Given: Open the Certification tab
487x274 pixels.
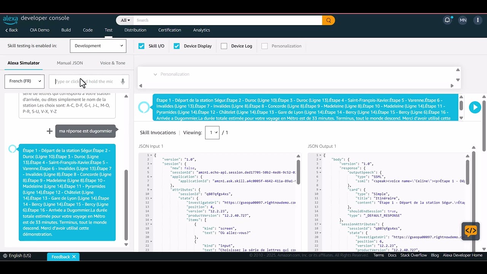Looking at the screenshot, I should pos(170,30).
